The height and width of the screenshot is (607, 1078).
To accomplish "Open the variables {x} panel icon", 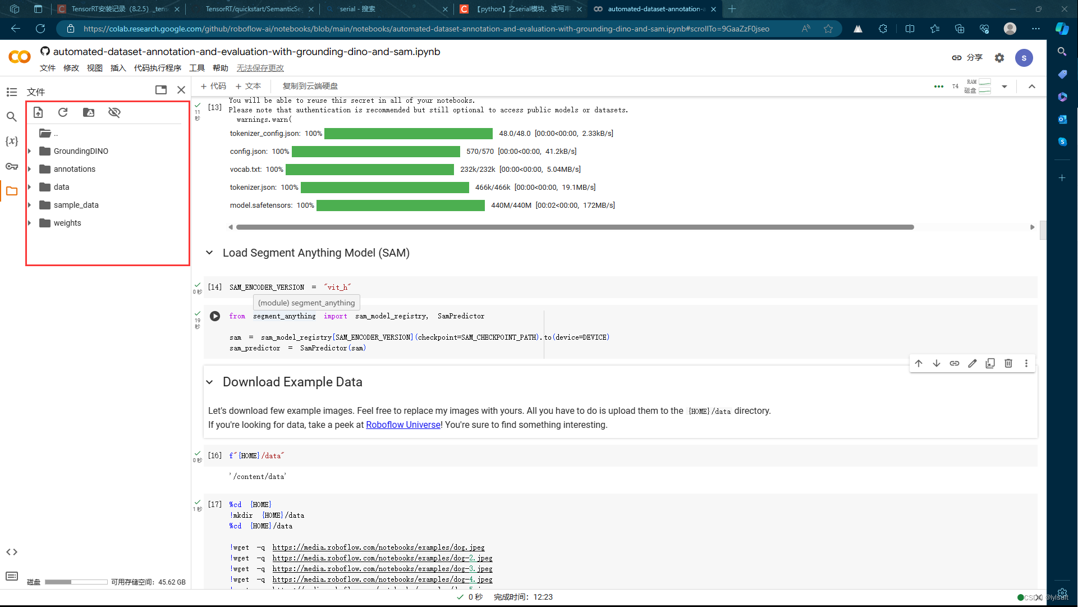I will [x=12, y=142].
